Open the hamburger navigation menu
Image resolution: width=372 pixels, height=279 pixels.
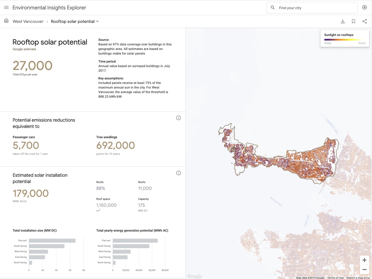[6, 7]
